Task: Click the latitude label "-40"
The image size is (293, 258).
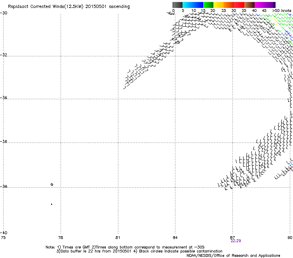Action: pyautogui.click(x=4, y=233)
